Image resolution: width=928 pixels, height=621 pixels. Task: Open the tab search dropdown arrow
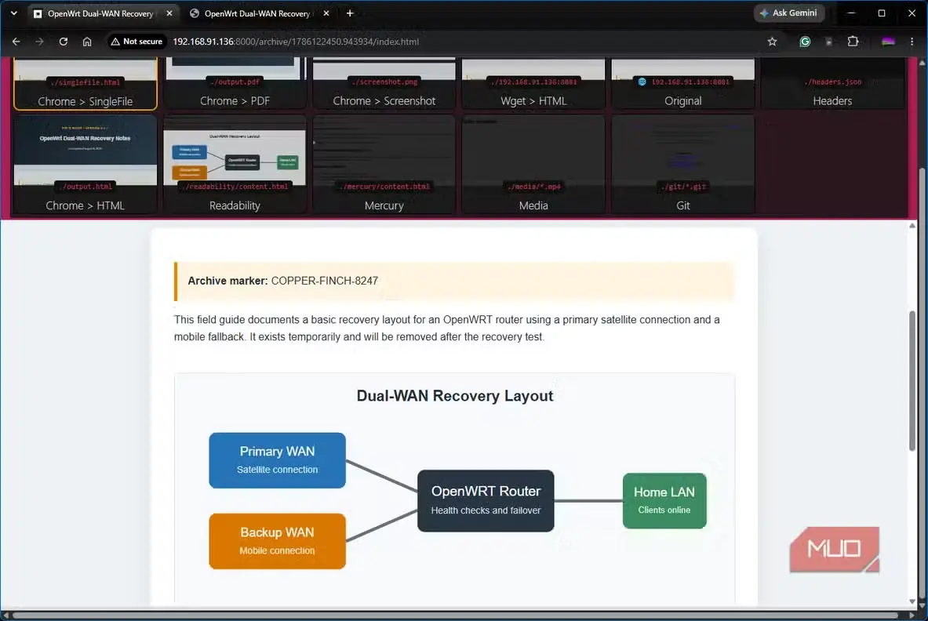point(13,13)
